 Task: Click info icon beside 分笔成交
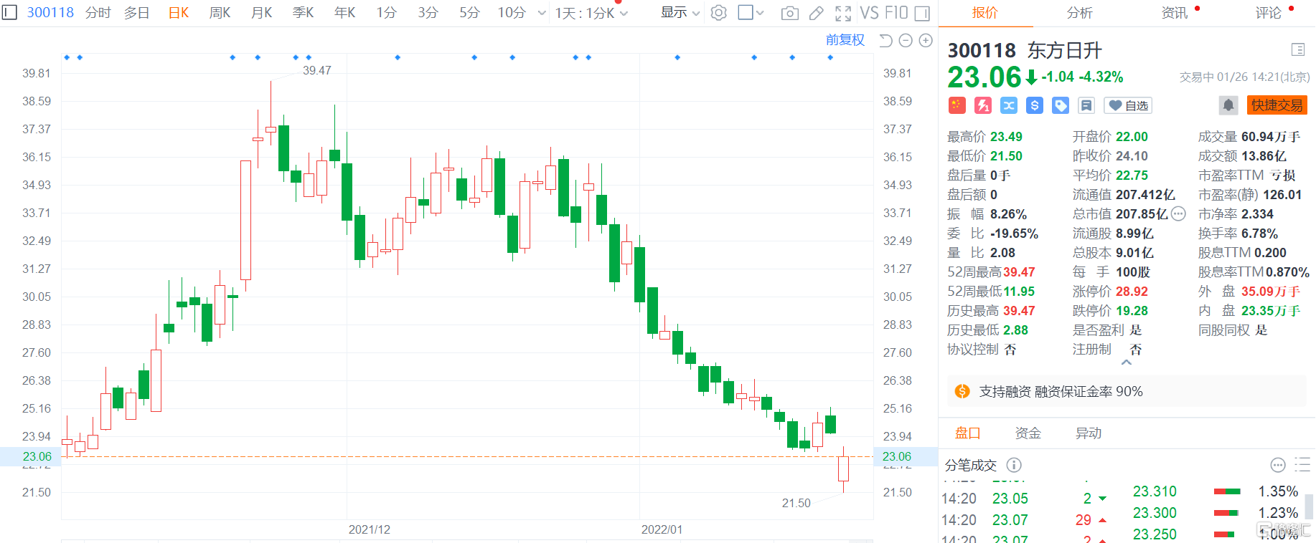click(x=1014, y=465)
